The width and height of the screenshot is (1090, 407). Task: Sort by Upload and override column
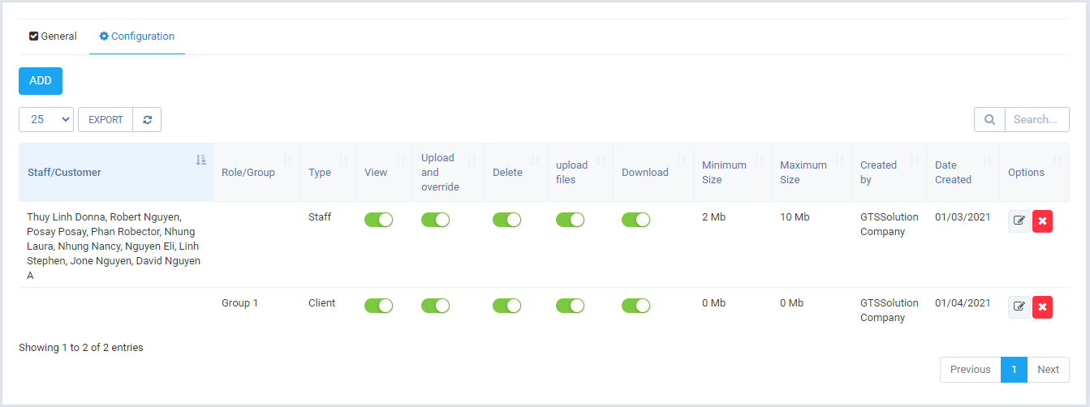click(x=449, y=172)
